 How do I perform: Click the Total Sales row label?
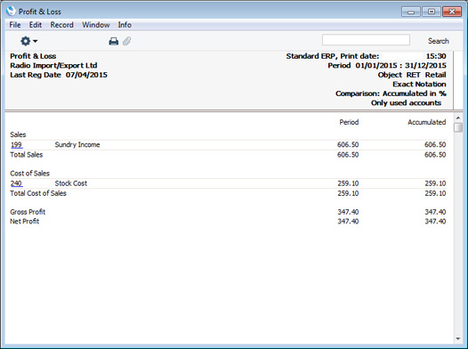[27, 155]
